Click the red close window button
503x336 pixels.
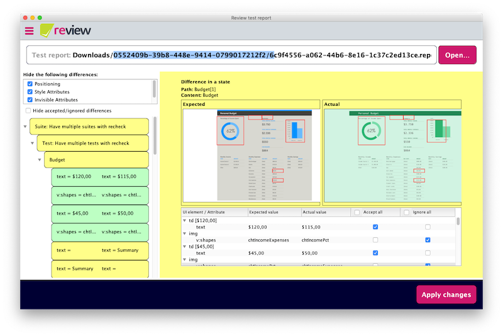click(x=25, y=18)
